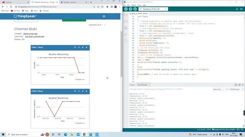Open the Sketch menu in Arduino IDE
This screenshot has height=137, width=245.
(134, 5)
